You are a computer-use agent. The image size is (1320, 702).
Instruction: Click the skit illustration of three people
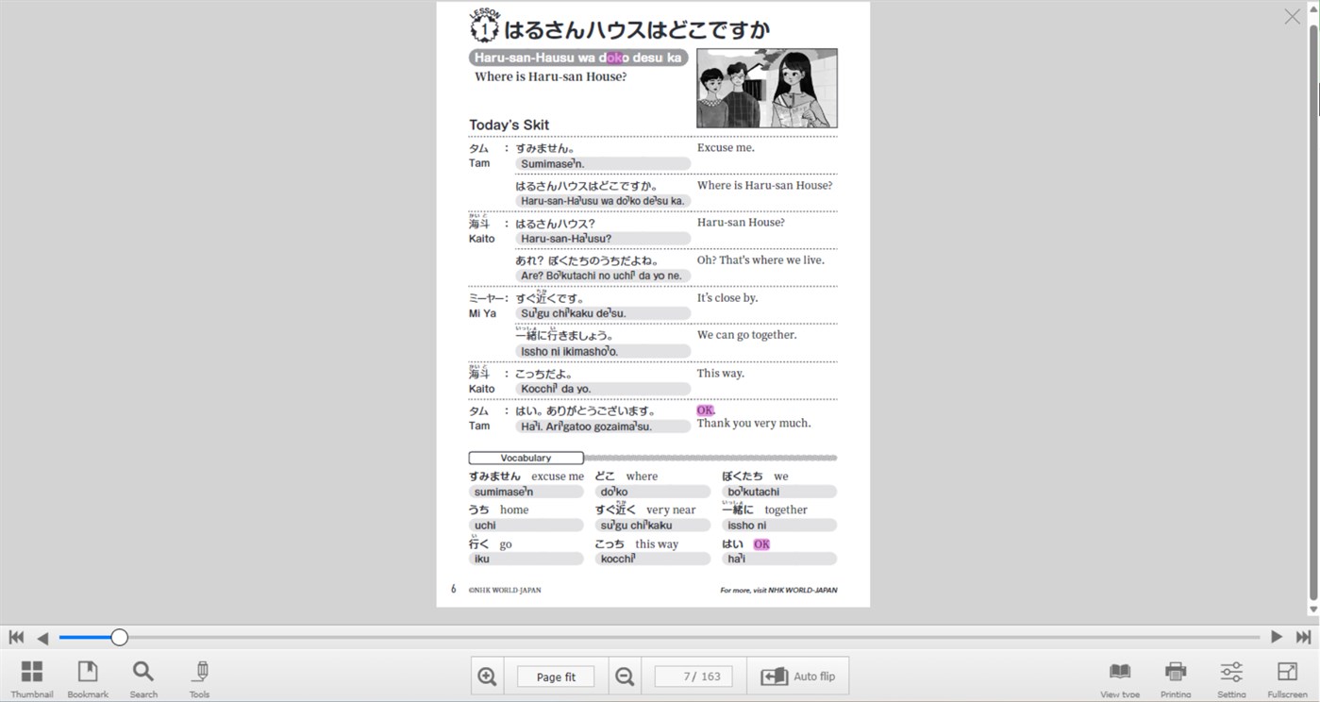point(767,88)
